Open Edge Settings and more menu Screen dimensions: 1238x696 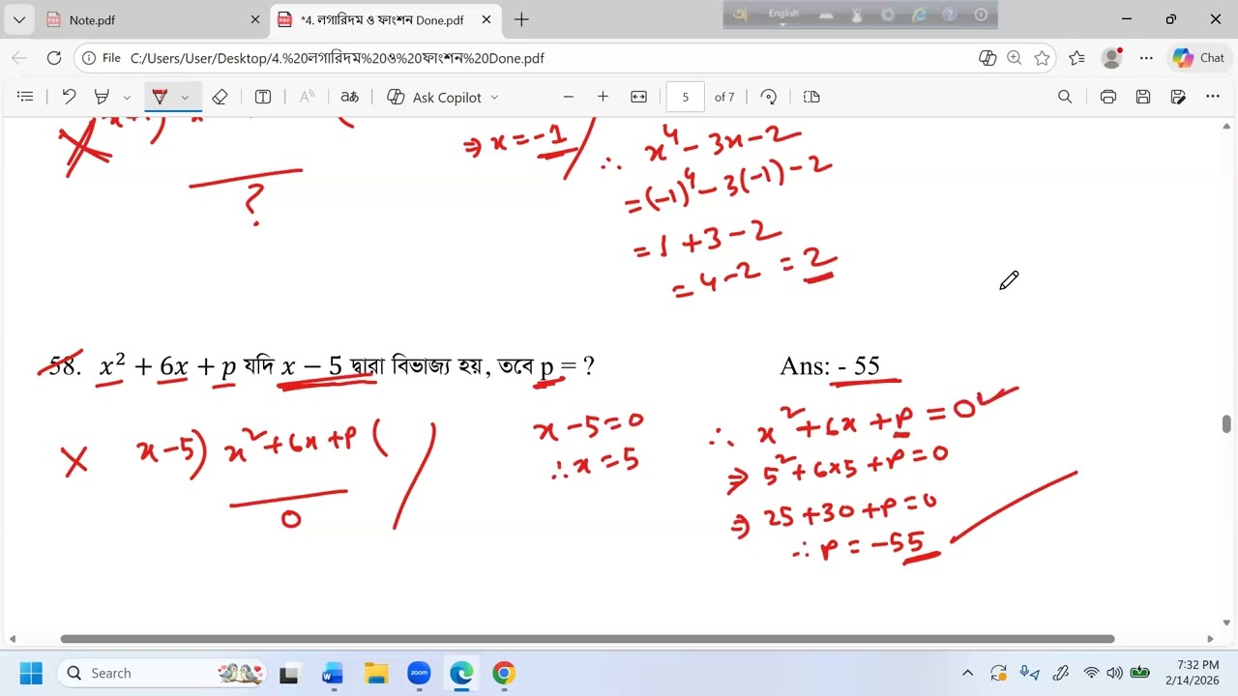(1146, 58)
